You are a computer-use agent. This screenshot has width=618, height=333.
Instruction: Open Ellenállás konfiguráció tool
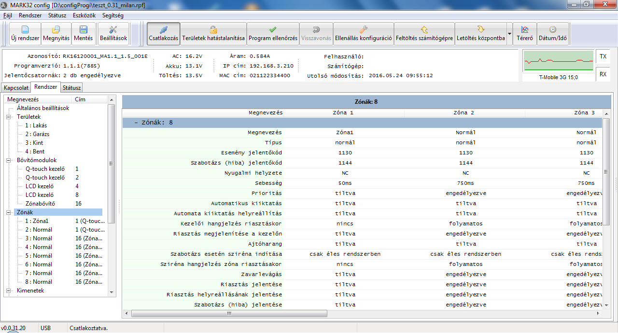pyautogui.click(x=364, y=33)
